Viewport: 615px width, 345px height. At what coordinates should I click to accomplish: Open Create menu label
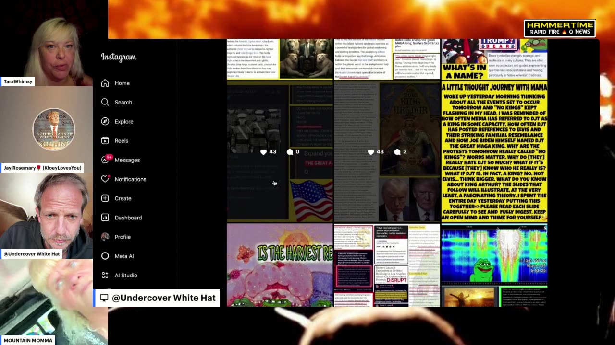point(123,198)
